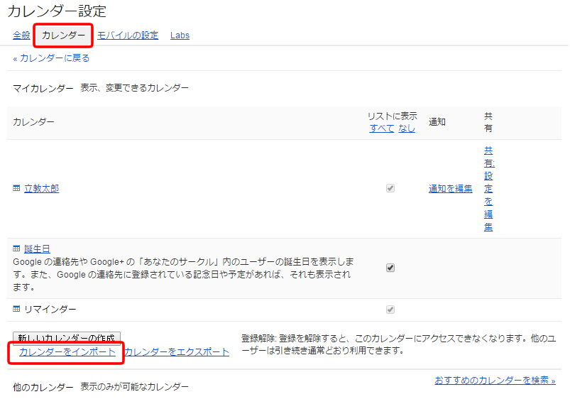
Task: Click the calendar icon beside リマインダー
Action: (x=16, y=309)
